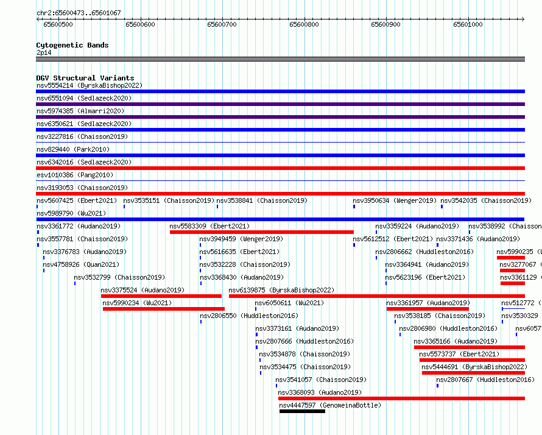Click the nsv5554214 (ByrskaBishop2022) variant label
The image size is (542, 435).
click(x=90, y=85)
